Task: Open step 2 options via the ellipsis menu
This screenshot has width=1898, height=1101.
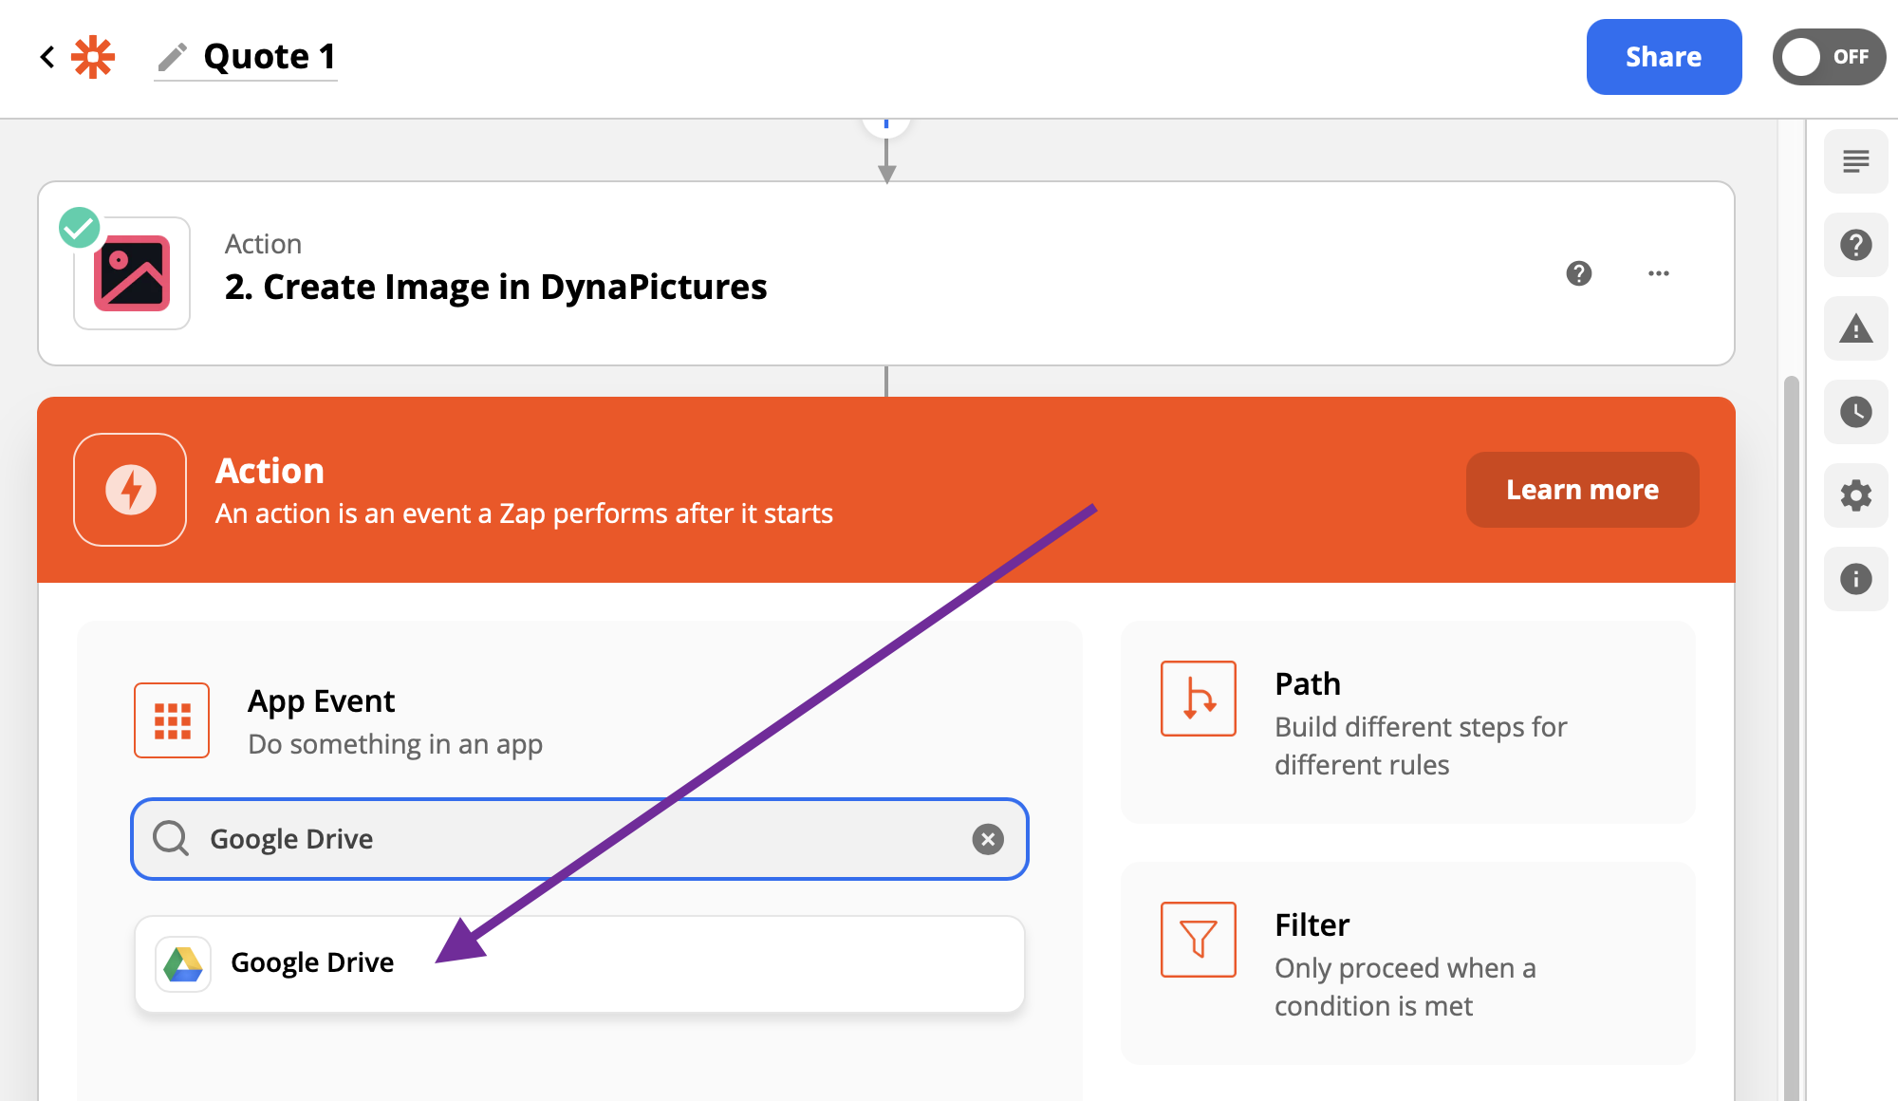Action: point(1658,274)
